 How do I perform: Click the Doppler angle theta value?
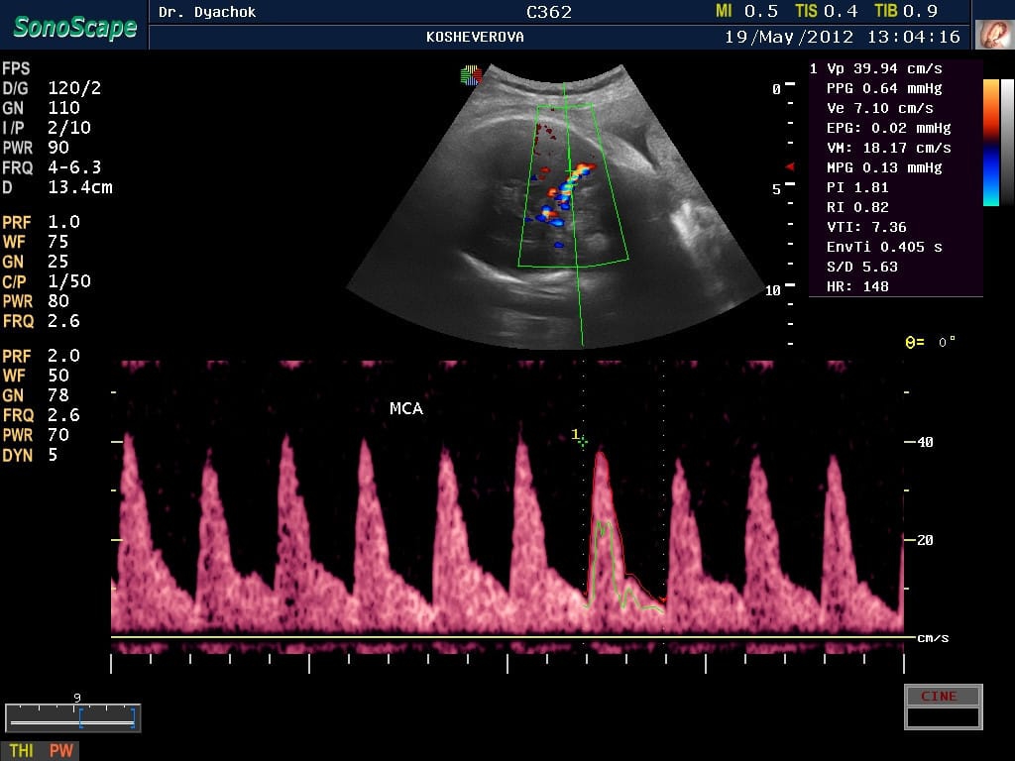pos(931,342)
